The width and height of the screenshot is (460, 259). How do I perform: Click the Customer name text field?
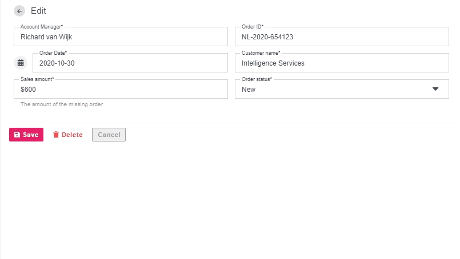click(342, 63)
